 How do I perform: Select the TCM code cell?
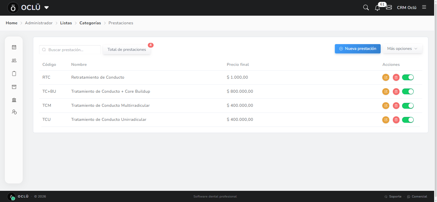[47, 105]
